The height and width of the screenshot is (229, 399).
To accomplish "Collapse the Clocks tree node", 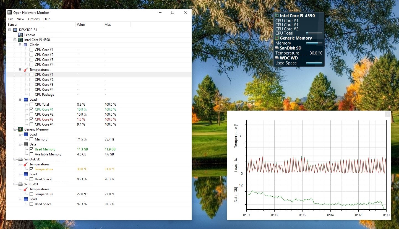I will [x=20, y=45].
